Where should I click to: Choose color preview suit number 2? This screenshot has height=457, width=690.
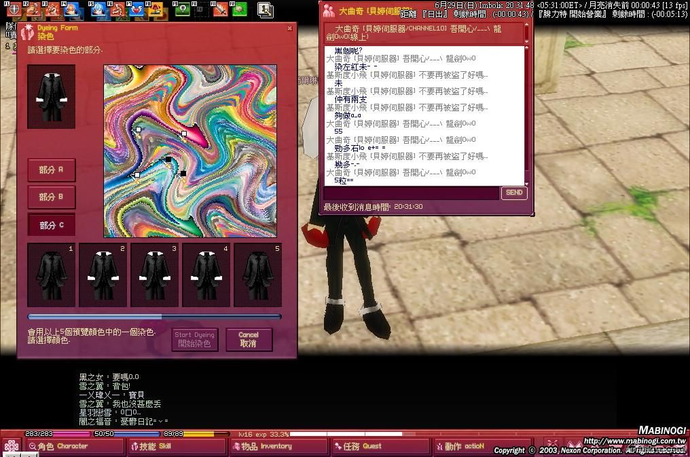(103, 275)
